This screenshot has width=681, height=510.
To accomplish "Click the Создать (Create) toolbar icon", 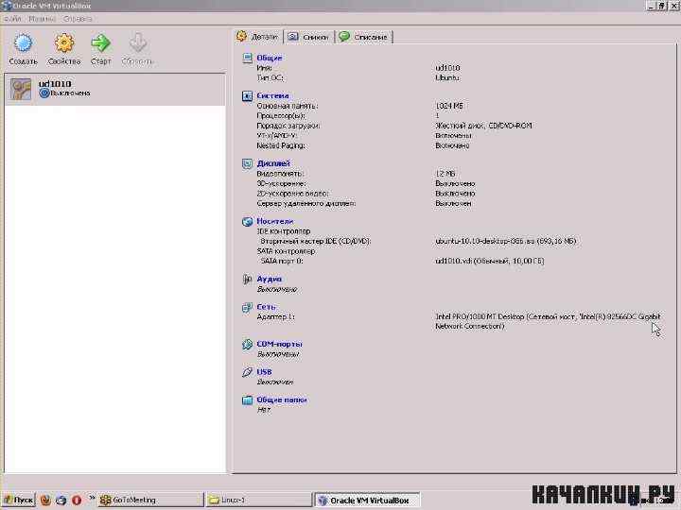I will point(24,43).
